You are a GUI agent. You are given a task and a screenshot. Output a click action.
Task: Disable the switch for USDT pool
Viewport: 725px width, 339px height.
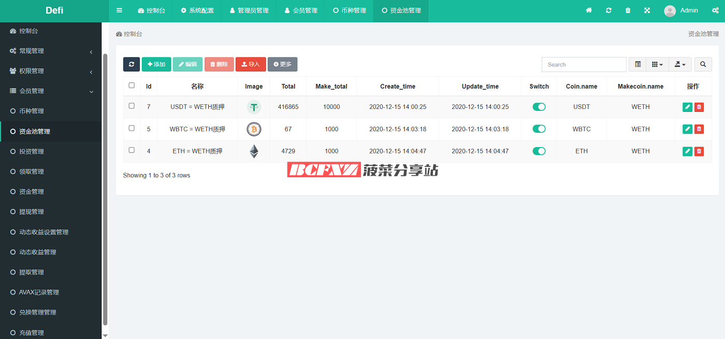coord(539,107)
